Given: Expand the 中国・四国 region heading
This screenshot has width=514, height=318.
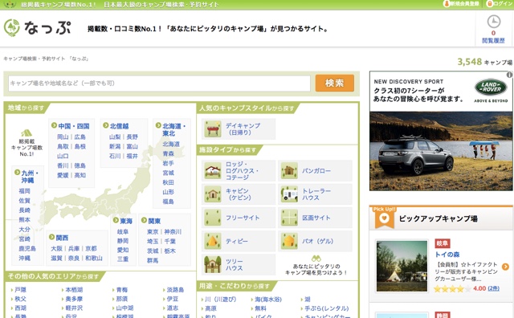Looking at the screenshot, I should point(71,126).
